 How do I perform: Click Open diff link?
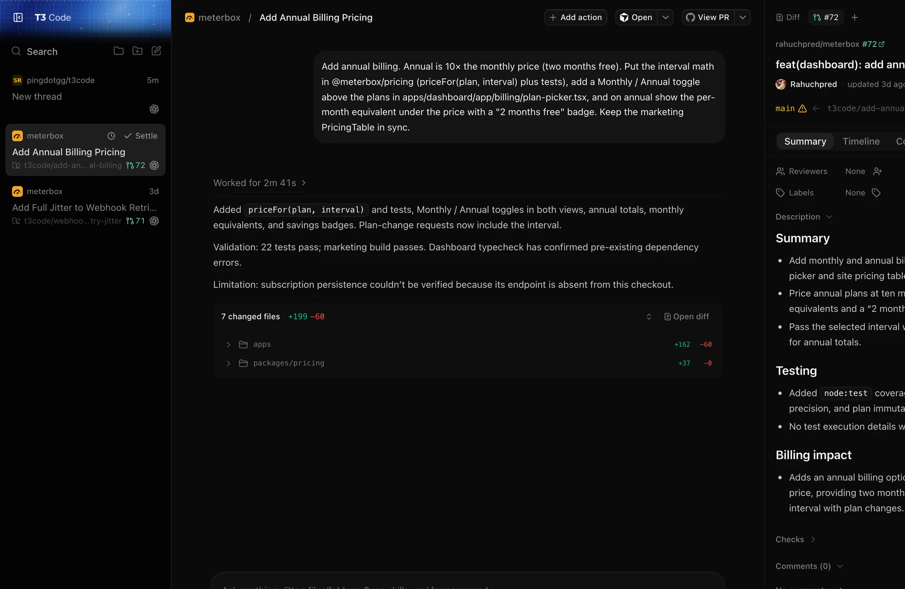[687, 317]
